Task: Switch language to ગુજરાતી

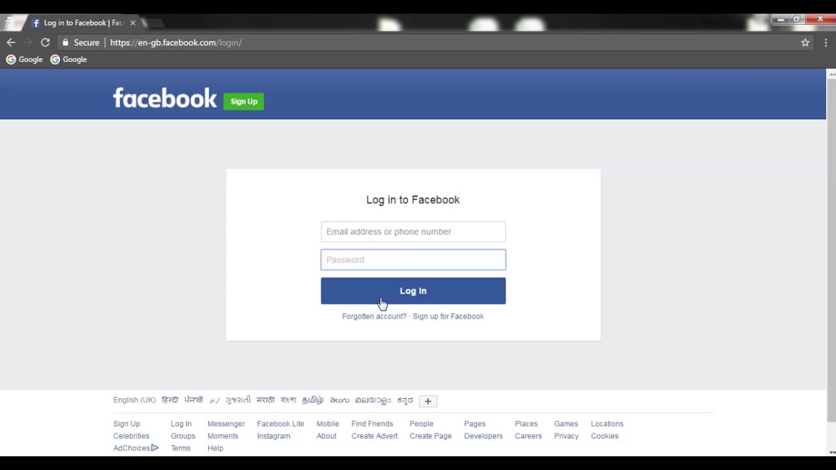Action: pyautogui.click(x=238, y=400)
